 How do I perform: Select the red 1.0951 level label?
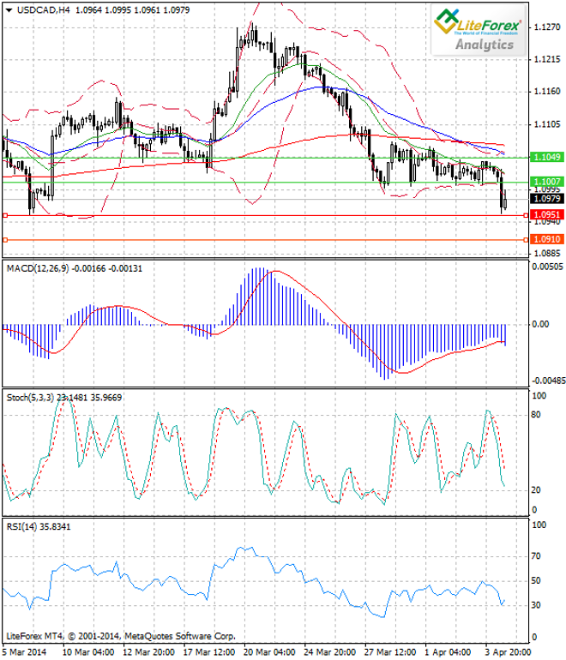(x=547, y=214)
